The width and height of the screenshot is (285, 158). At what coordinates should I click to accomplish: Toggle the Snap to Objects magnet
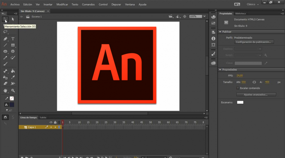pos(5,117)
